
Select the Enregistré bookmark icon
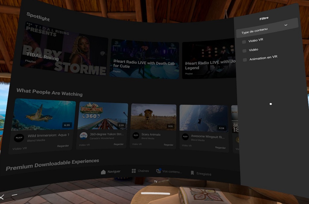pyautogui.click(x=192, y=173)
